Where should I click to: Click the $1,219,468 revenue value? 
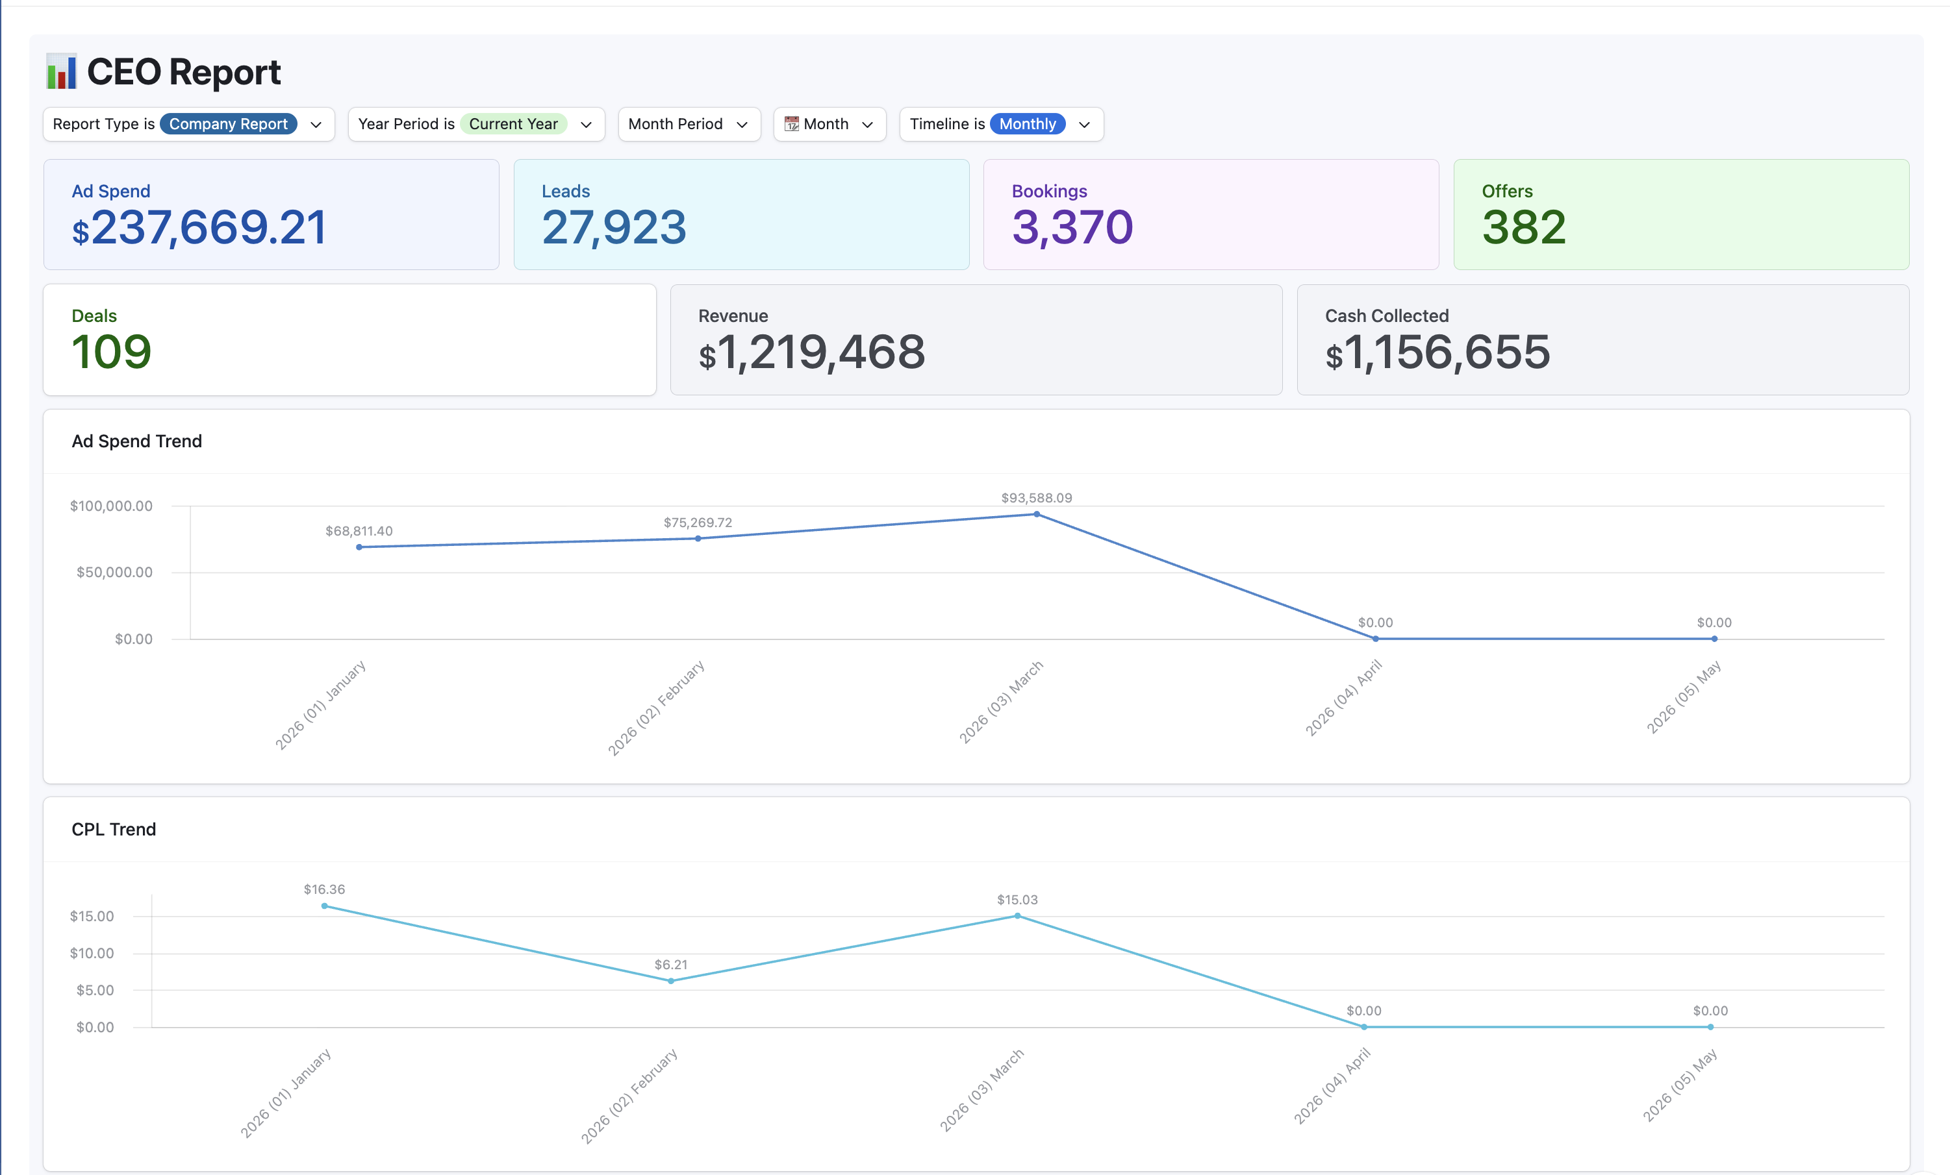(x=812, y=352)
